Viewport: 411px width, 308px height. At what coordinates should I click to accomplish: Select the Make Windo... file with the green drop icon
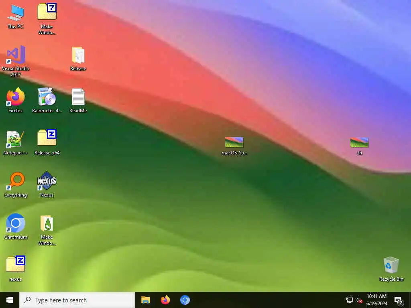pos(47,230)
